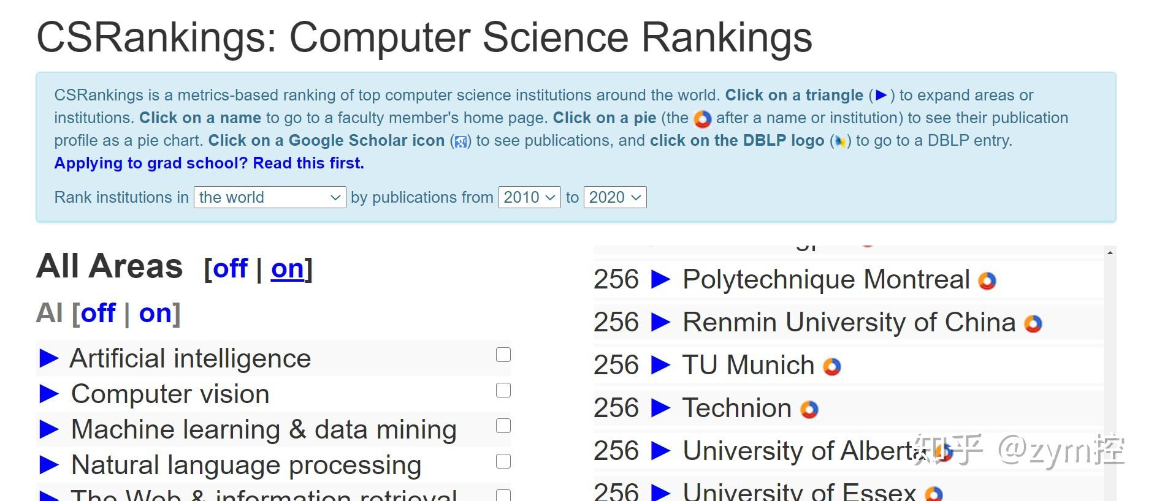Open the region dropdown showing the world
This screenshot has height=501, width=1154.
click(270, 197)
